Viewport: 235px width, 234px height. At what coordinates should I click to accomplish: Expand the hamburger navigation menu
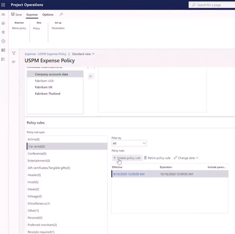point(3,14)
